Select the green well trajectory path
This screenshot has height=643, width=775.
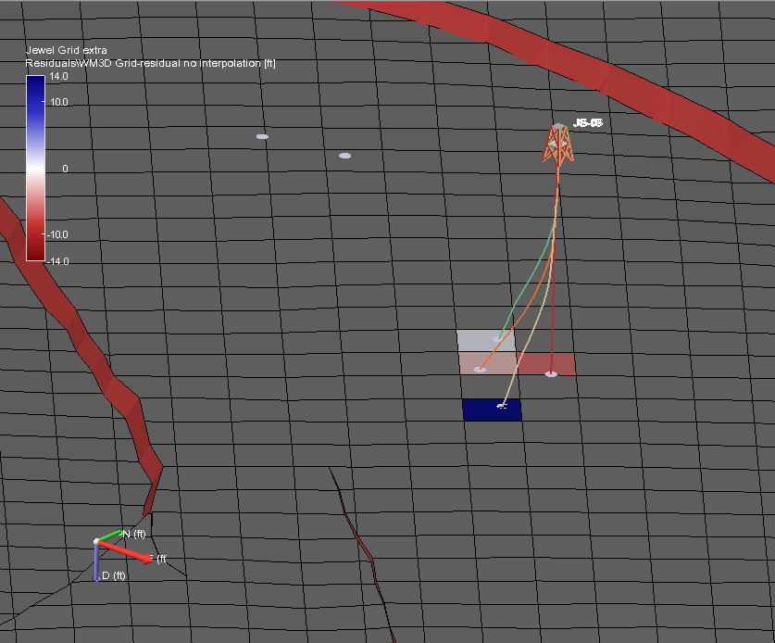[528, 278]
